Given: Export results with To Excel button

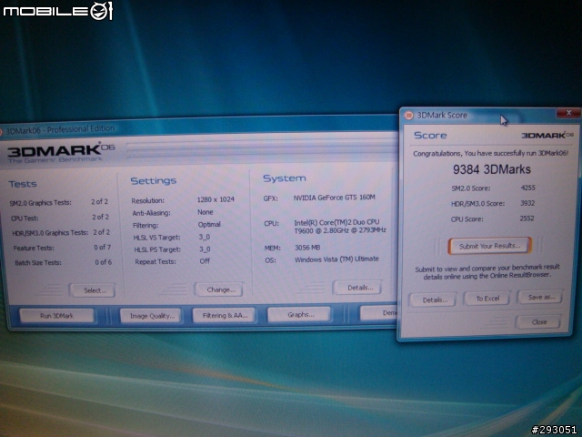Looking at the screenshot, I should point(487,299).
